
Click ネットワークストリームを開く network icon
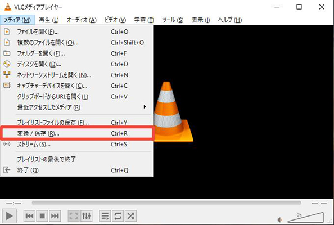pos(7,75)
